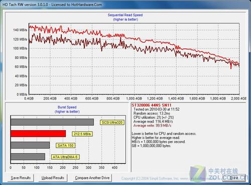Click the SCSI Ultra320 label
The height and width of the screenshot is (185, 251).
point(112,123)
